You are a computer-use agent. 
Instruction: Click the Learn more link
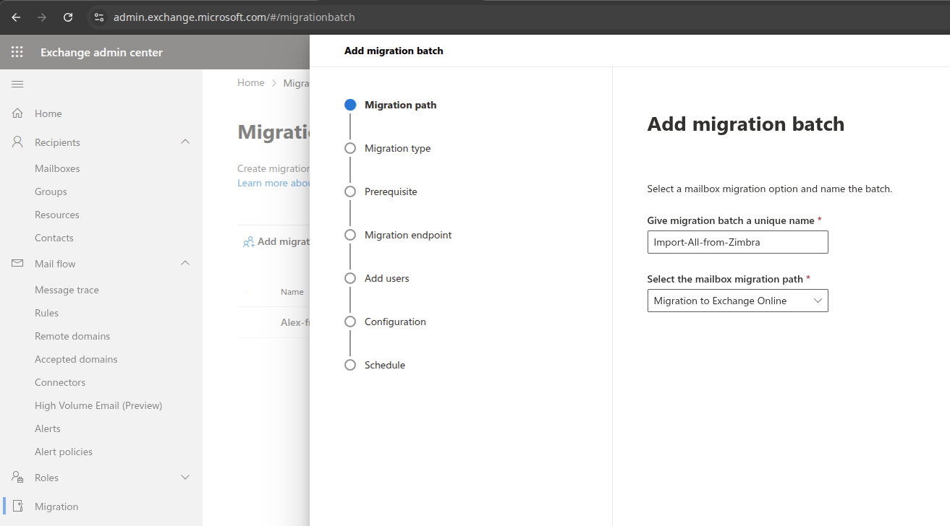tap(273, 183)
